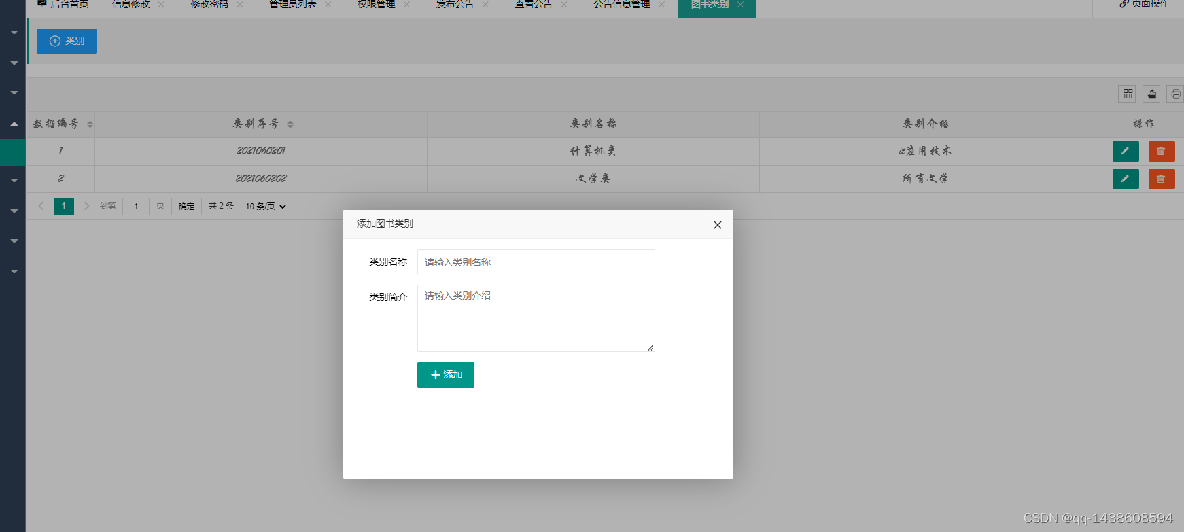This screenshot has width=1184, height=532.
Task: Click the 所有文学 description cell
Action: (x=926, y=179)
